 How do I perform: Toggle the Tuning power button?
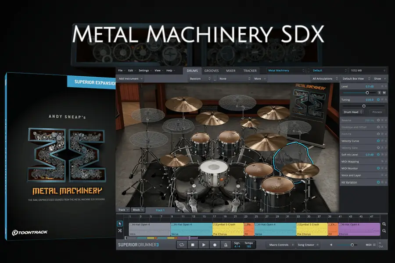tap(378, 100)
